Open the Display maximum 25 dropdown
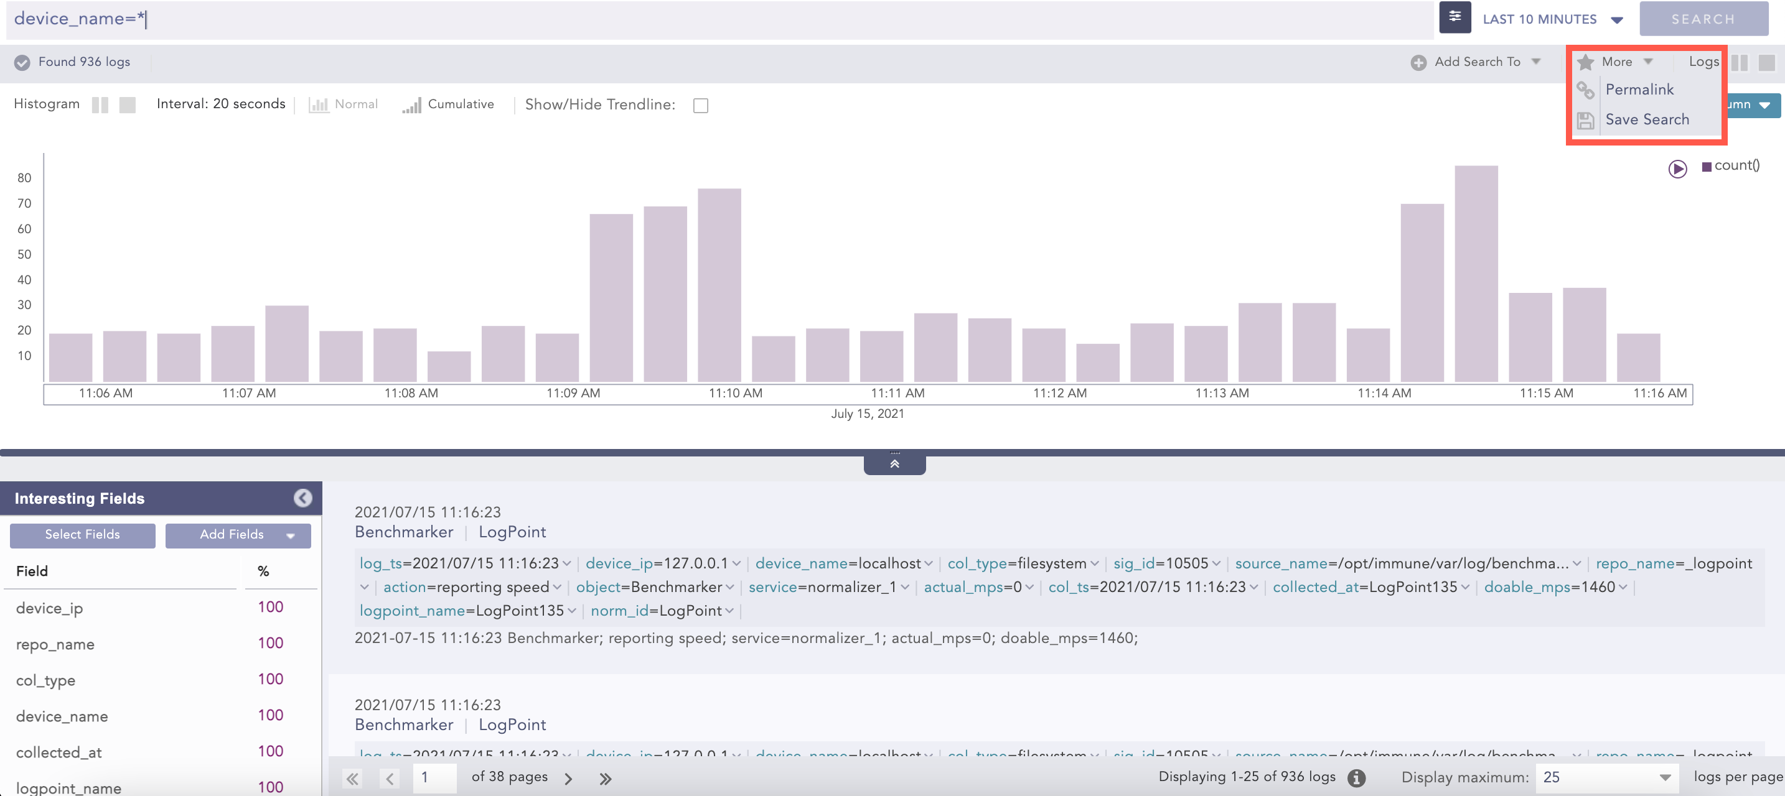This screenshot has height=796, width=1785. (1607, 777)
